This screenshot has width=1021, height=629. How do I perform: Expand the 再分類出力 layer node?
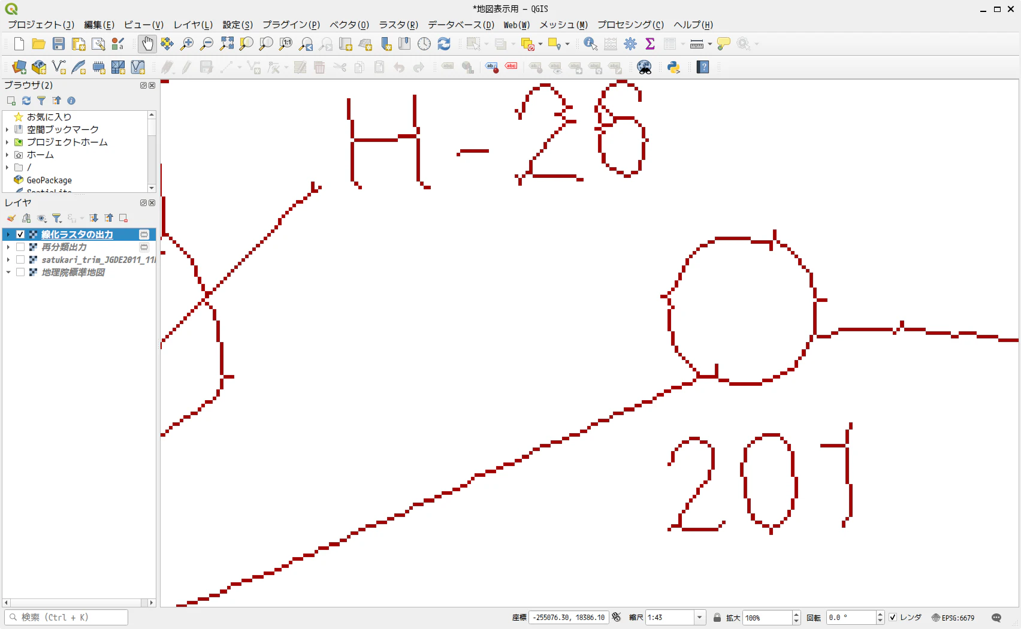click(8, 247)
